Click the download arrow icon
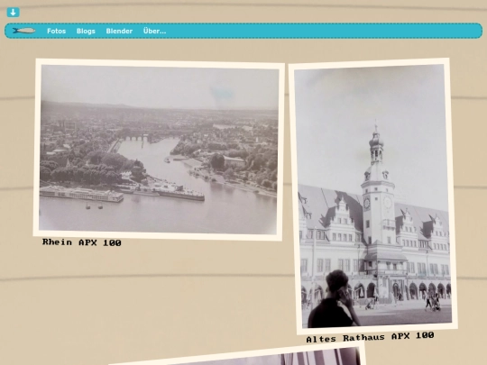 click(13, 13)
